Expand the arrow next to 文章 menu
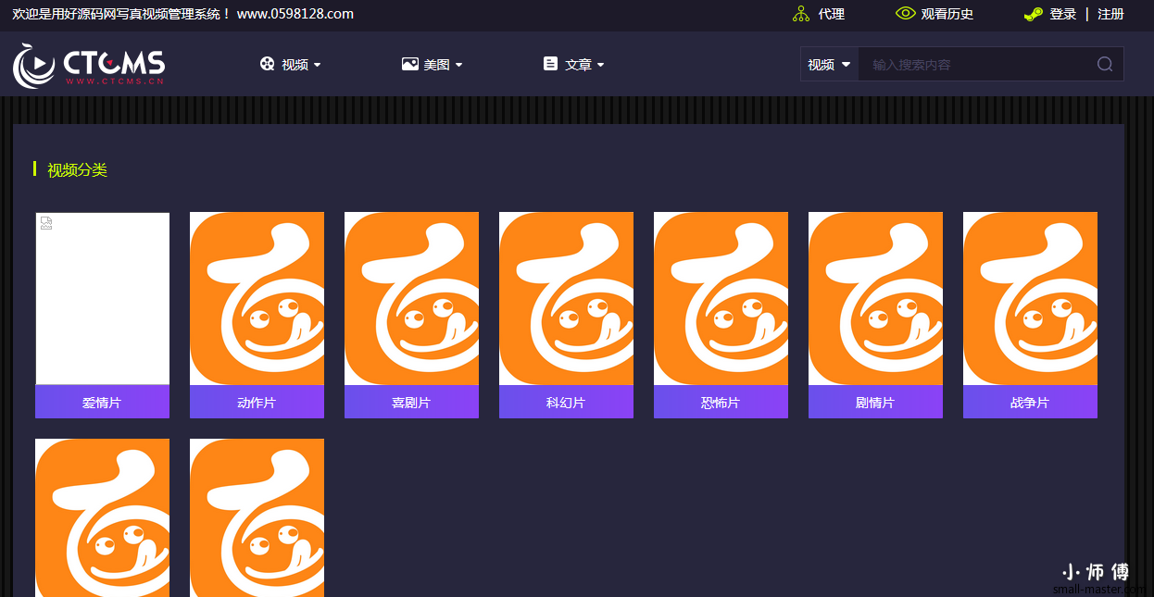1154x597 pixels. click(600, 65)
